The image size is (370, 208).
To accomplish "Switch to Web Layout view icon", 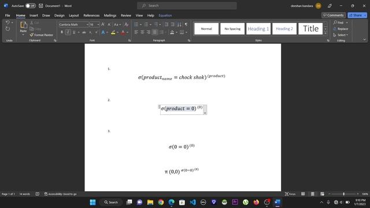I will (x=323, y=194).
